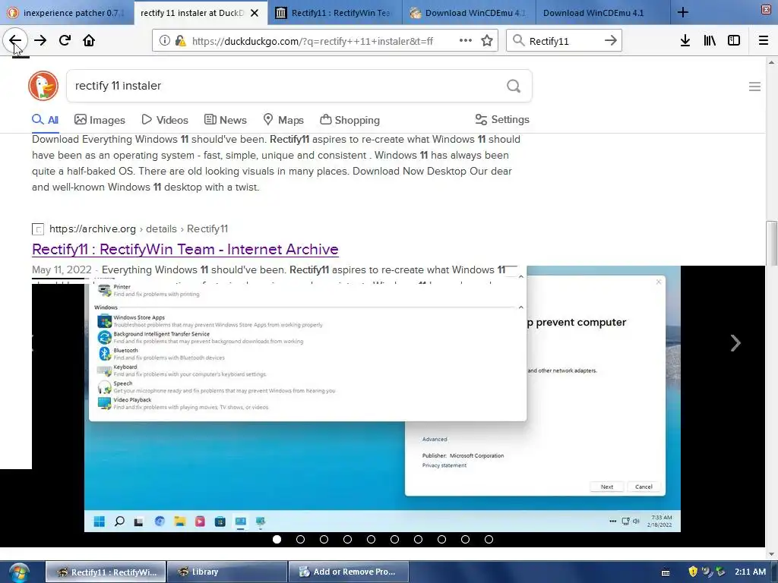Open the page actions three-dot menu
This screenshot has height=583, width=778.
click(x=466, y=41)
